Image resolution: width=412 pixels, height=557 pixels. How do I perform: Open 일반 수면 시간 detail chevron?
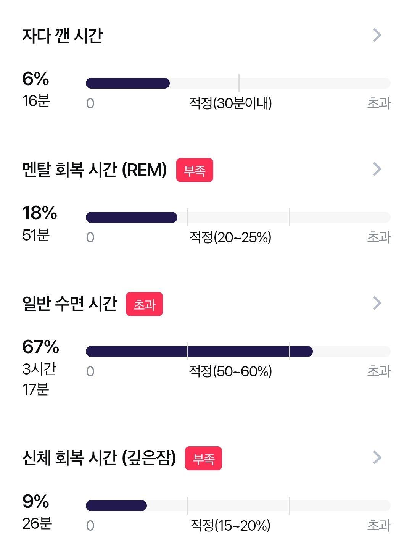click(x=377, y=303)
